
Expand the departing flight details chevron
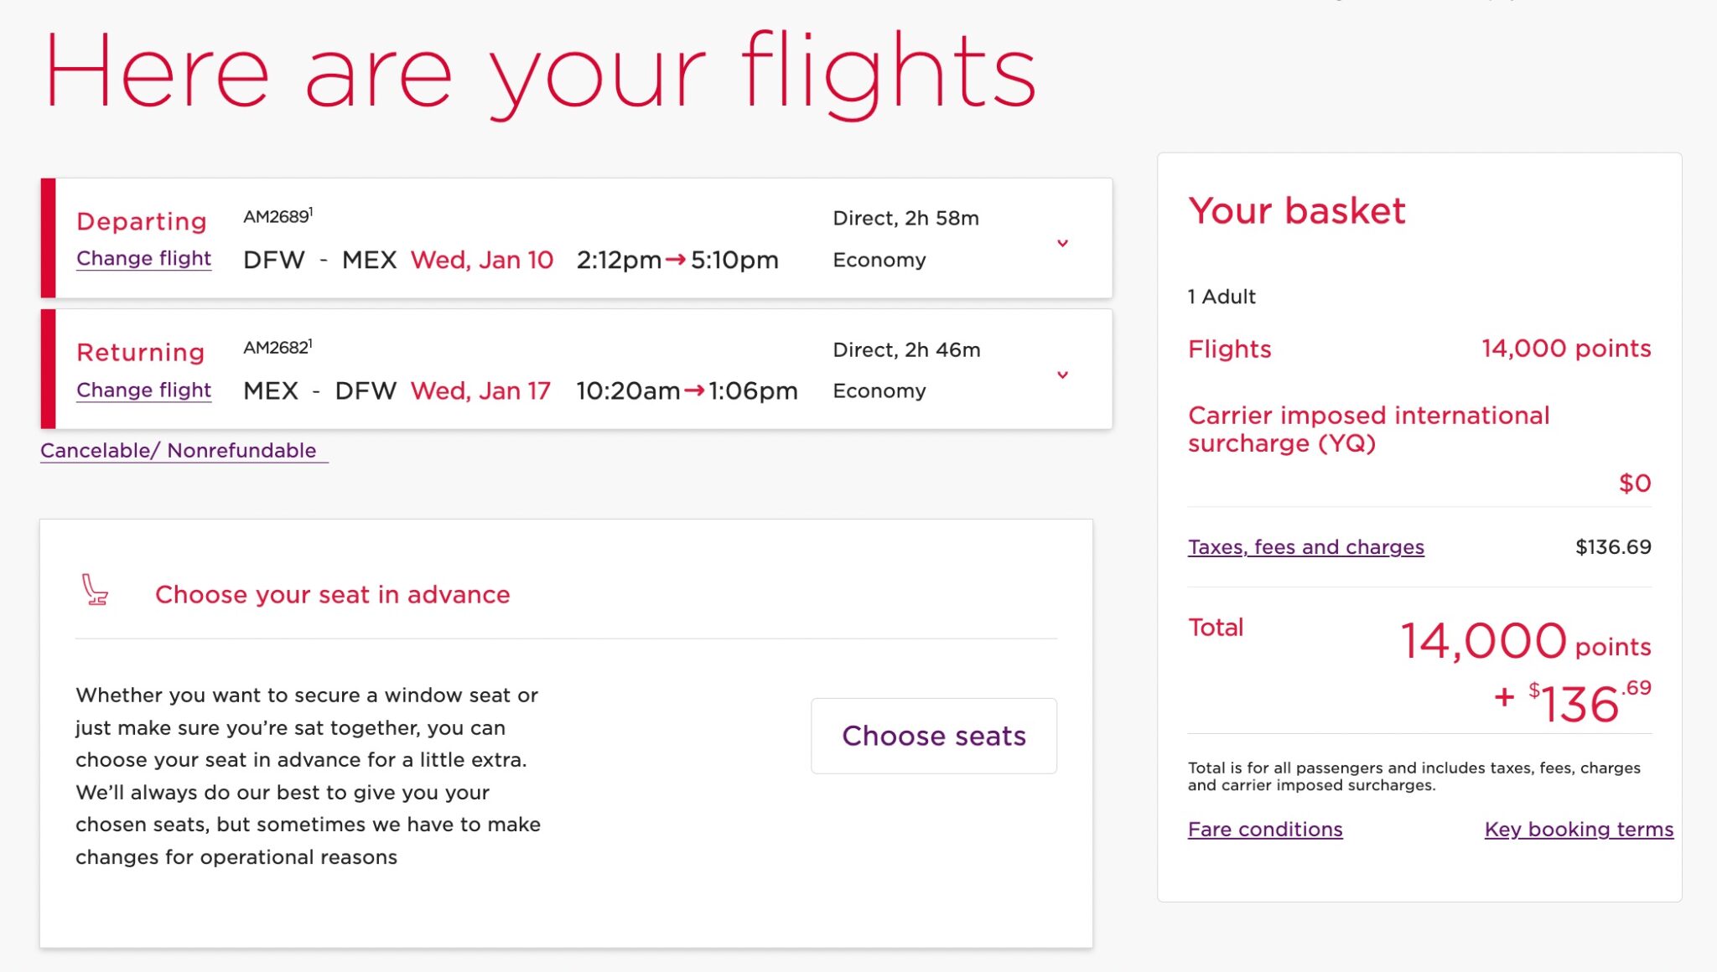pyautogui.click(x=1063, y=242)
